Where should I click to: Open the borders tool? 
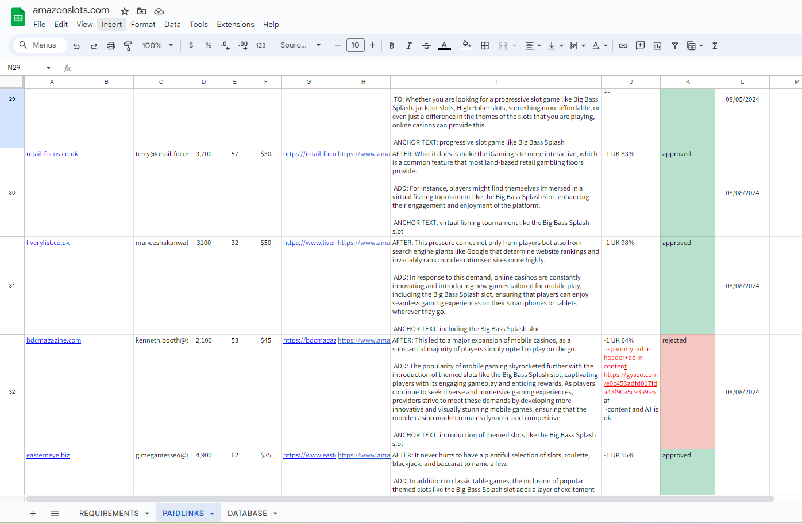click(485, 46)
